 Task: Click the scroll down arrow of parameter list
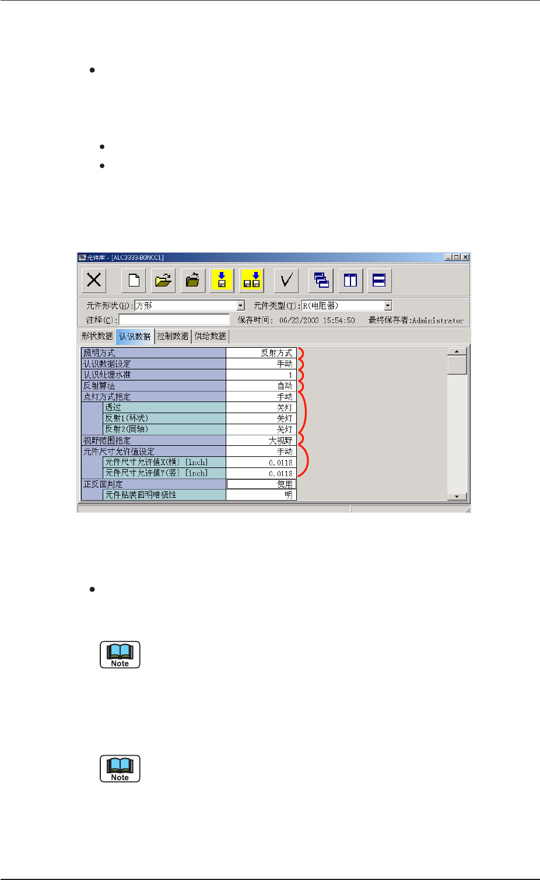point(457,496)
